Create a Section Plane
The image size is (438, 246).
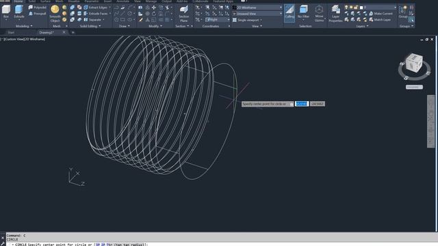(183, 14)
